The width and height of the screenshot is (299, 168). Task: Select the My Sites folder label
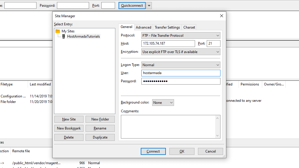coord(68,31)
